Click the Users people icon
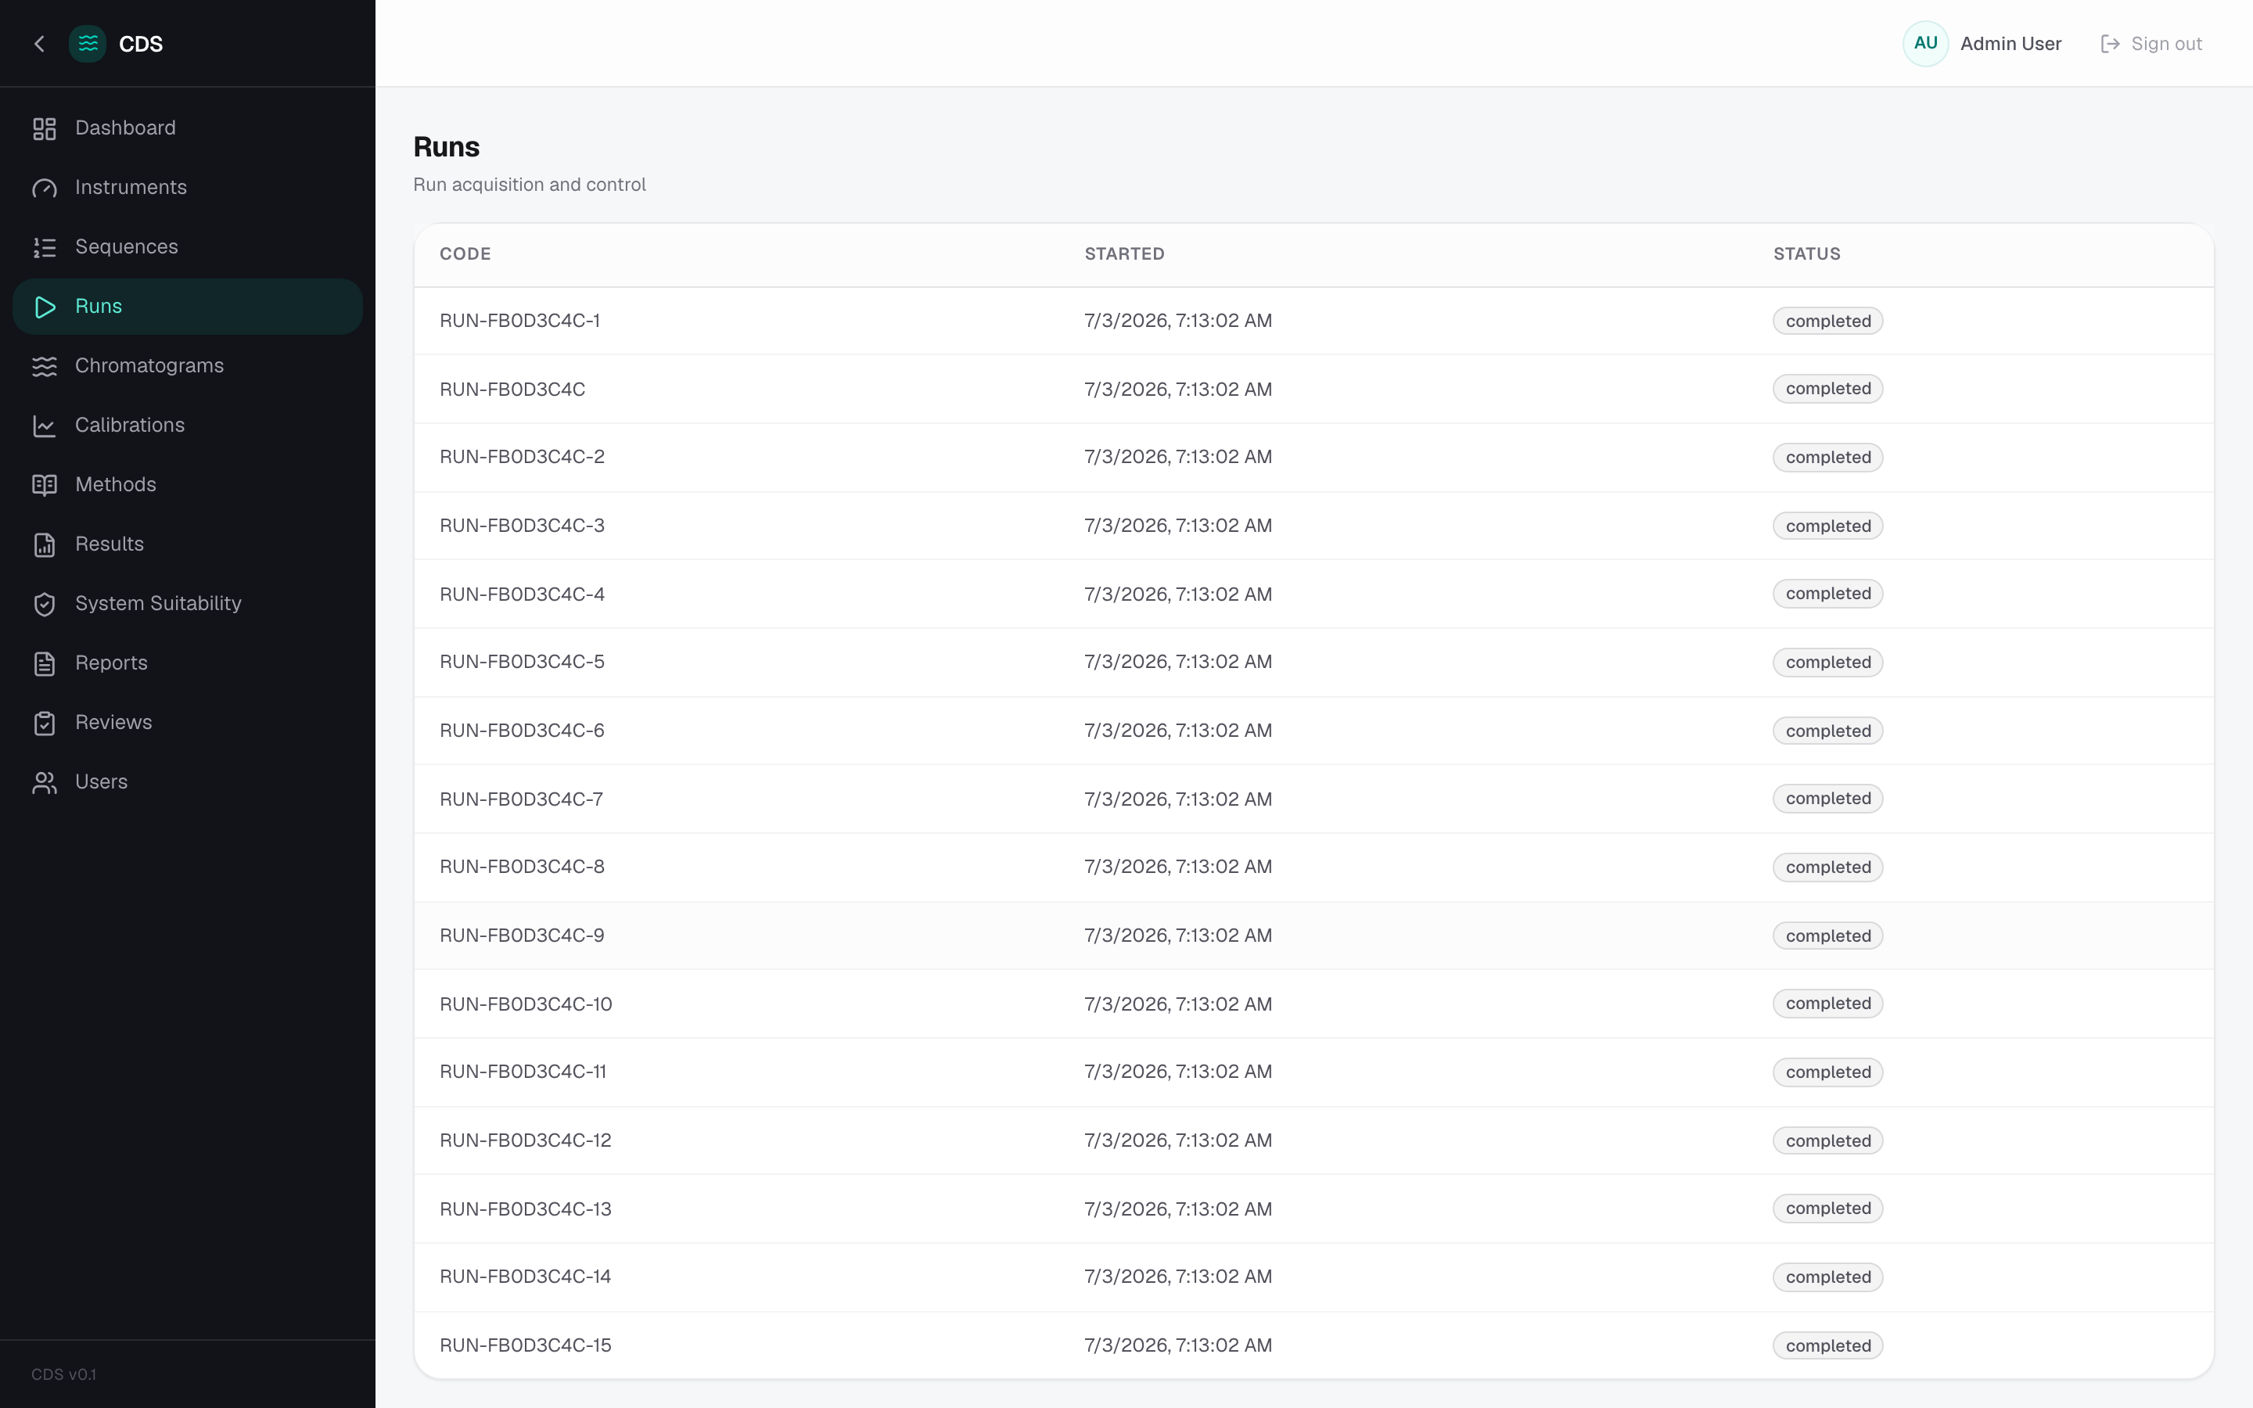2253x1408 pixels. click(45, 782)
